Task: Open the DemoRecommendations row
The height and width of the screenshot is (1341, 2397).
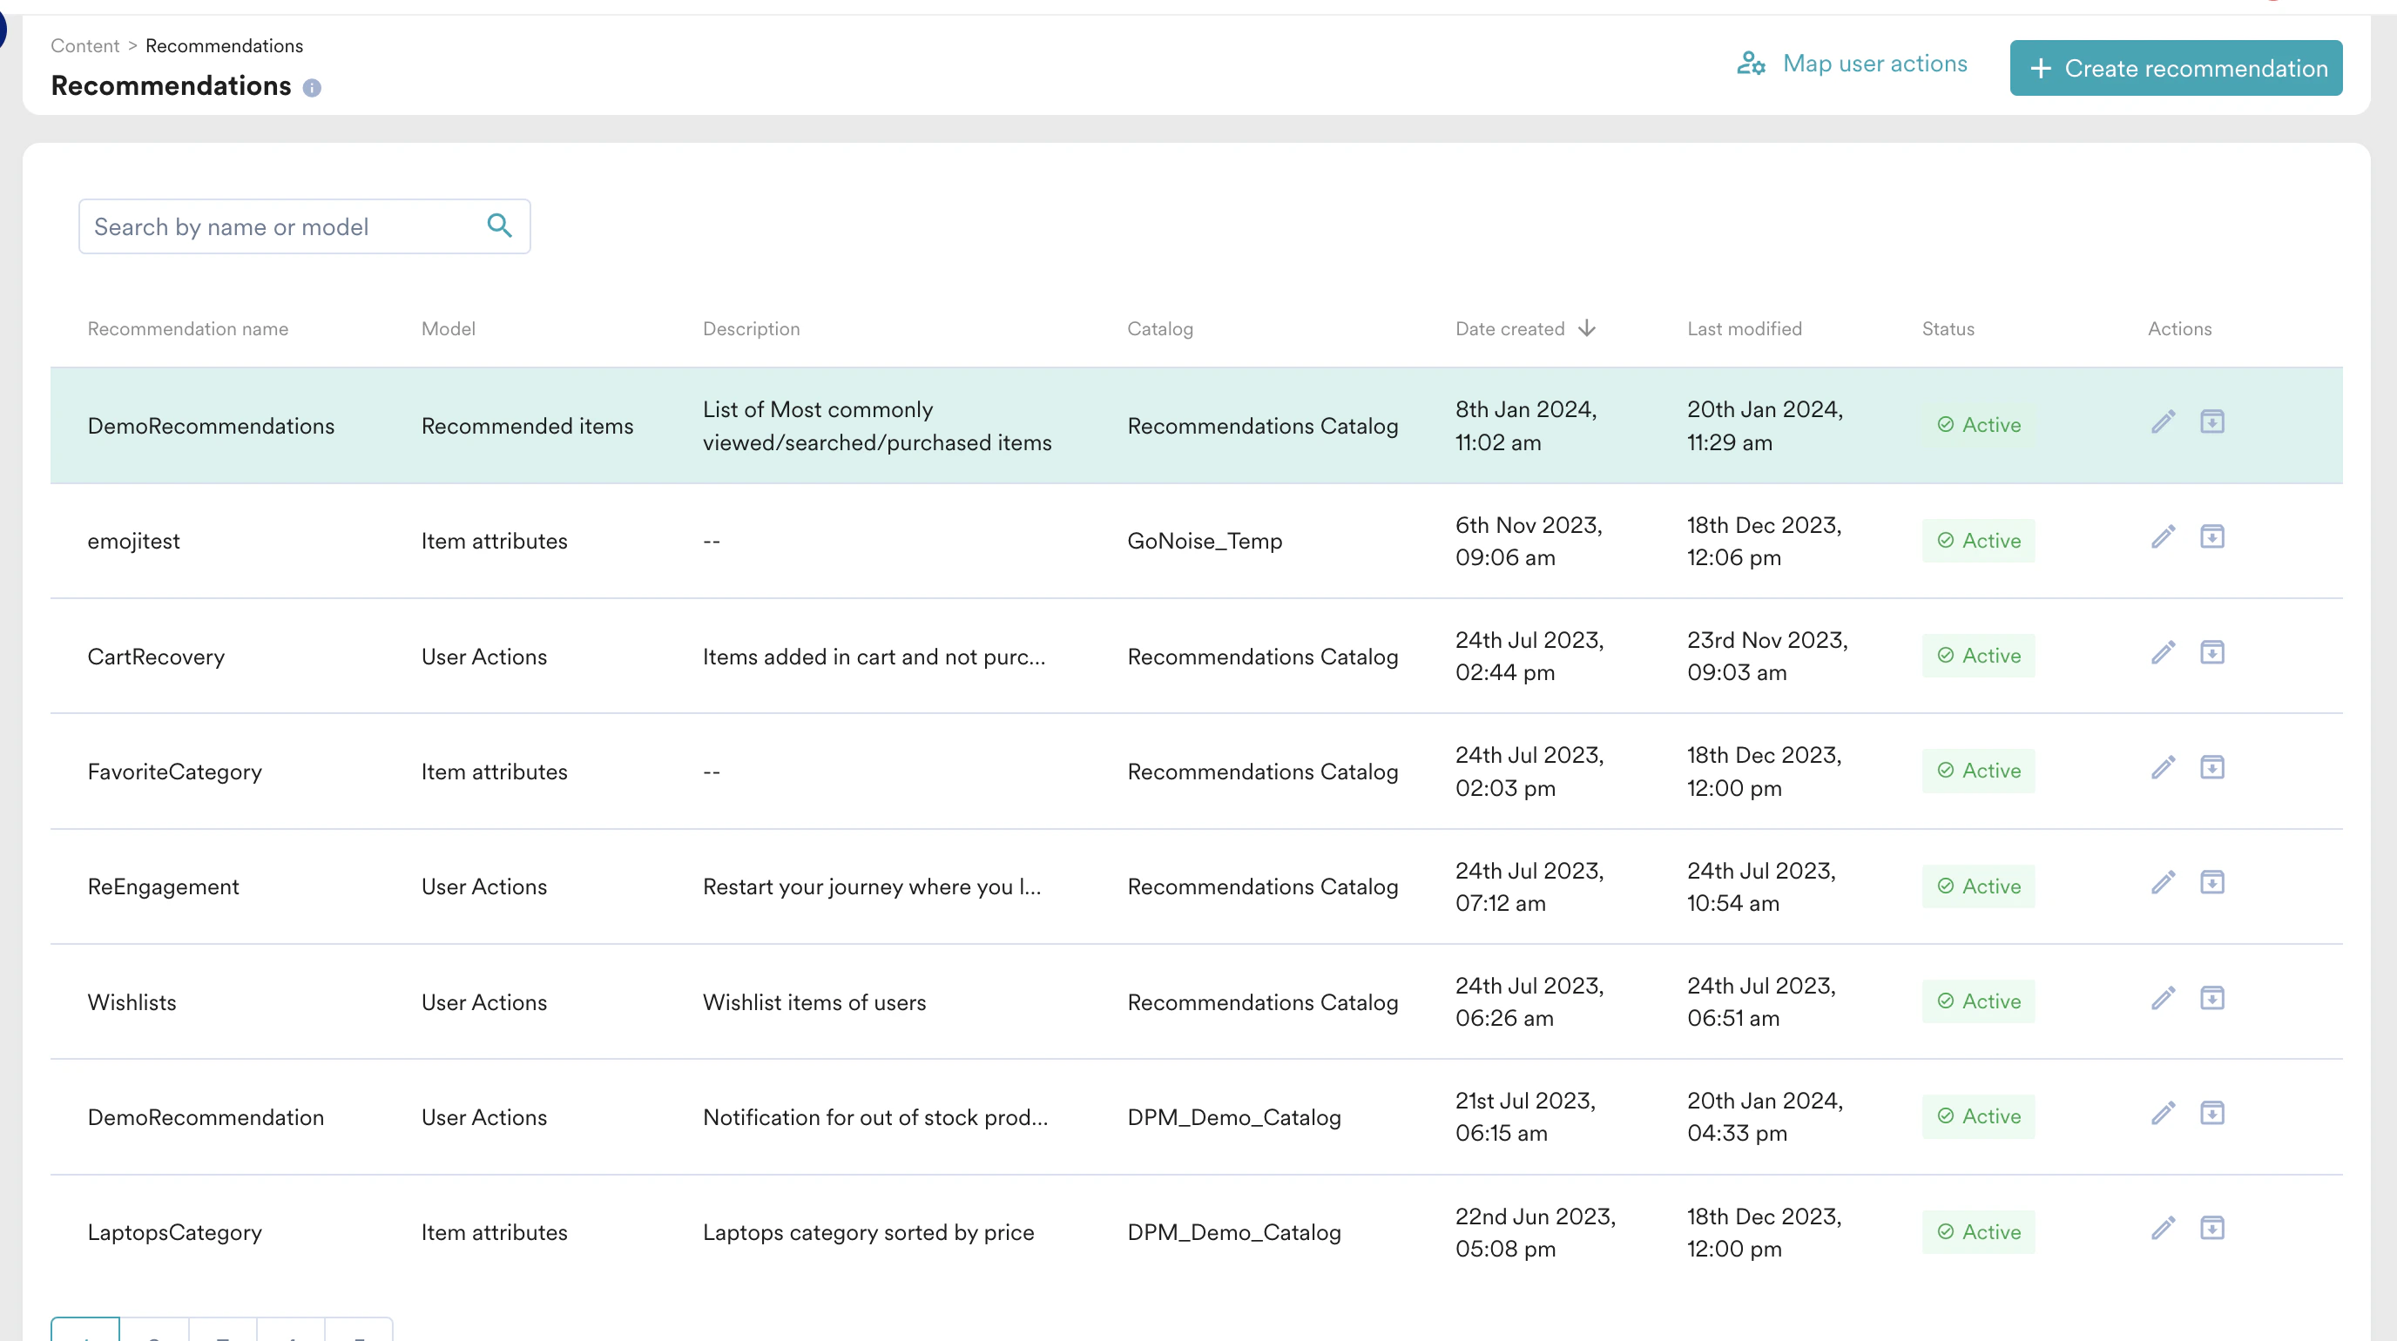Action: (x=212, y=426)
